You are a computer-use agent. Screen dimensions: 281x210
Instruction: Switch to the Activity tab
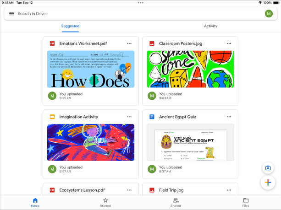pyautogui.click(x=210, y=26)
